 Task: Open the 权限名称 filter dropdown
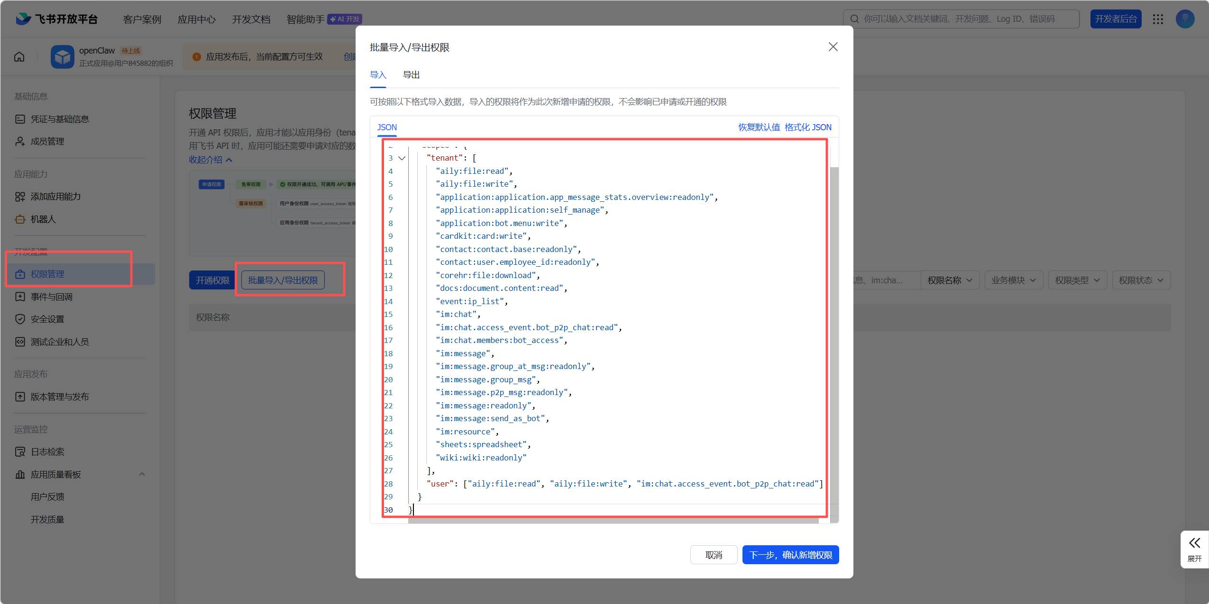(x=949, y=280)
